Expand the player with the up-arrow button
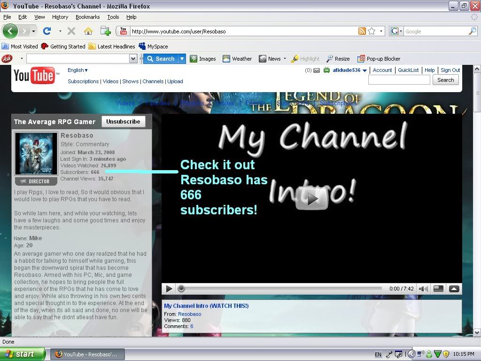The image size is (481, 361). coord(454,289)
